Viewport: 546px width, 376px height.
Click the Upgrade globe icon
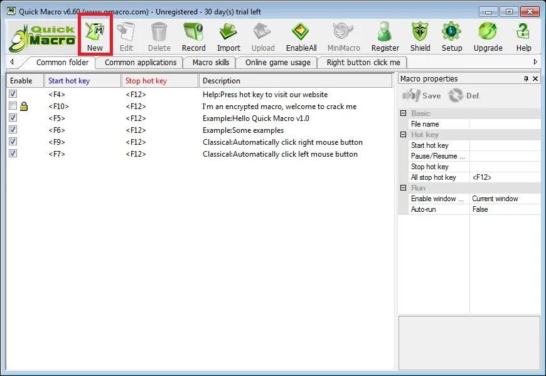tap(488, 36)
